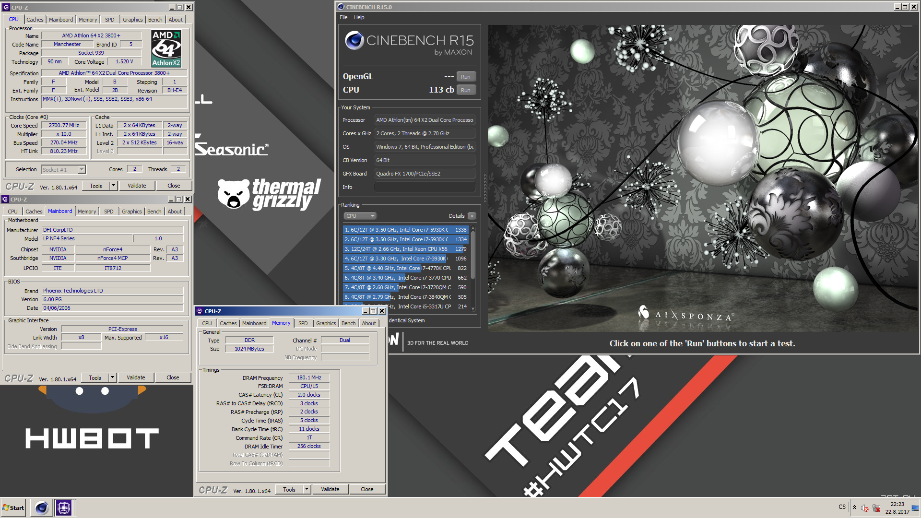Open the Help menu in Cinebench
This screenshot has height=518, width=921.
pyautogui.click(x=359, y=17)
